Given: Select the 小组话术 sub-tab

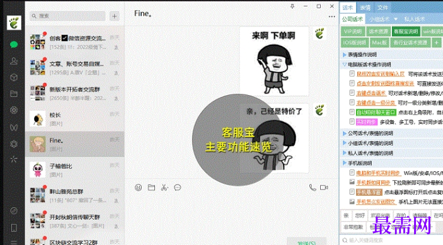Looking at the screenshot, I should click(379, 19).
